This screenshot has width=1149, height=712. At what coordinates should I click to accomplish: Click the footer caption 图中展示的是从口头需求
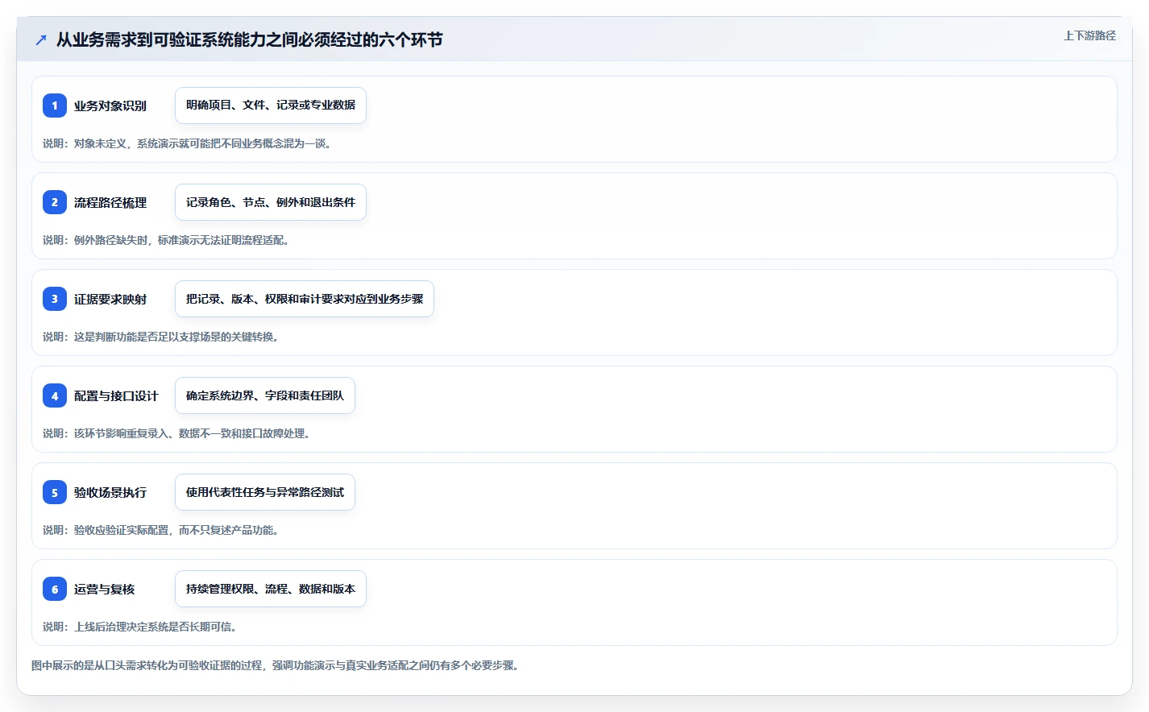coord(276,665)
